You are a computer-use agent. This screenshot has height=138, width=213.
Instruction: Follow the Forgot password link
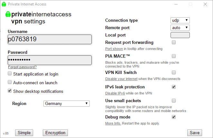click(22, 67)
